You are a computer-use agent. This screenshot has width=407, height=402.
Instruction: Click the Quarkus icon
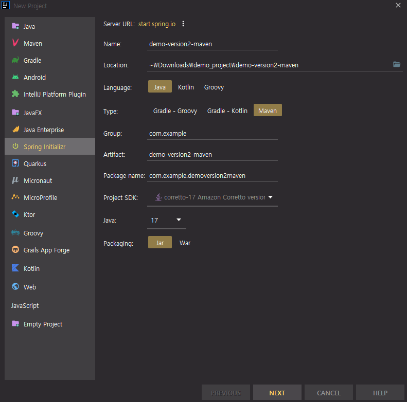coord(15,163)
